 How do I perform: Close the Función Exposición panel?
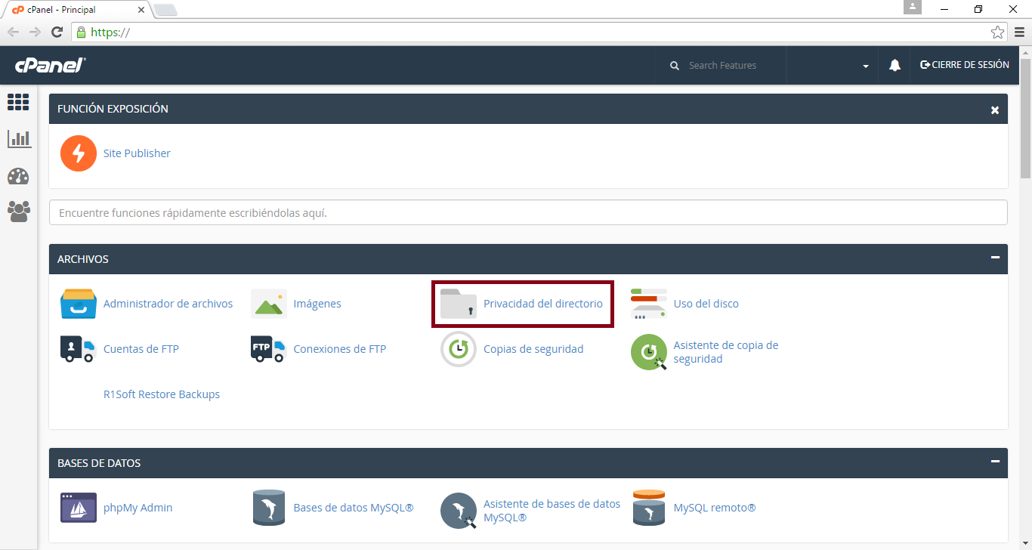995,110
